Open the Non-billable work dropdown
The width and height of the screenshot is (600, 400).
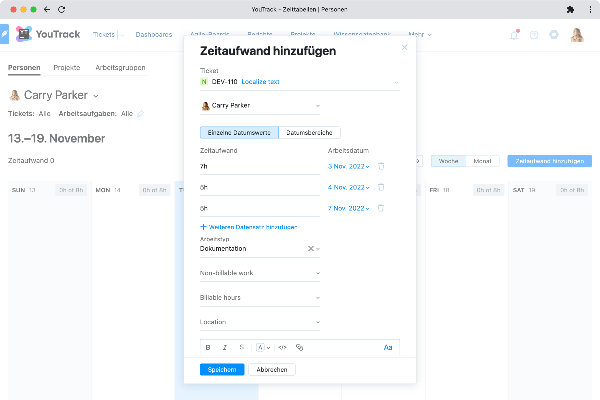point(260,273)
